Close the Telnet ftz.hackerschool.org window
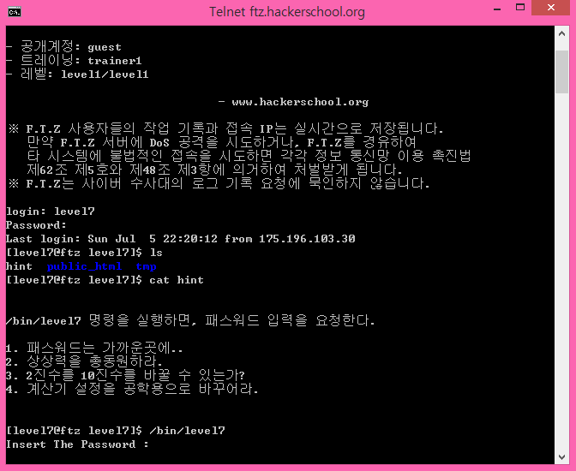Viewport: 576px width, 471px height. tap(550, 8)
